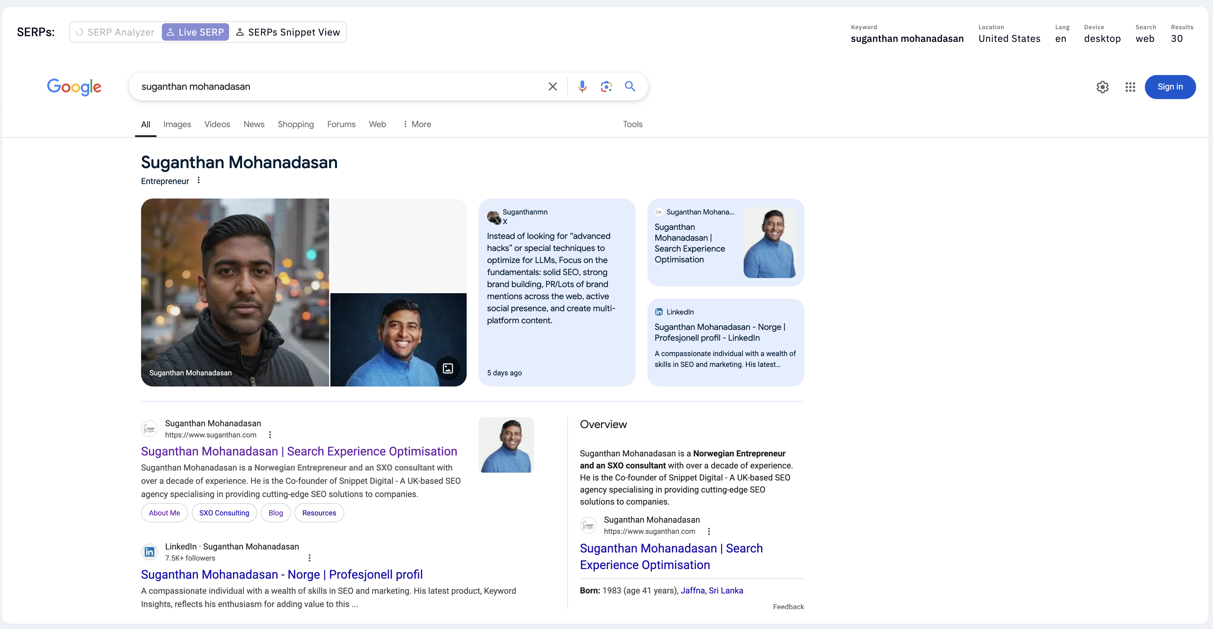Open Google Lens image search icon

606,86
